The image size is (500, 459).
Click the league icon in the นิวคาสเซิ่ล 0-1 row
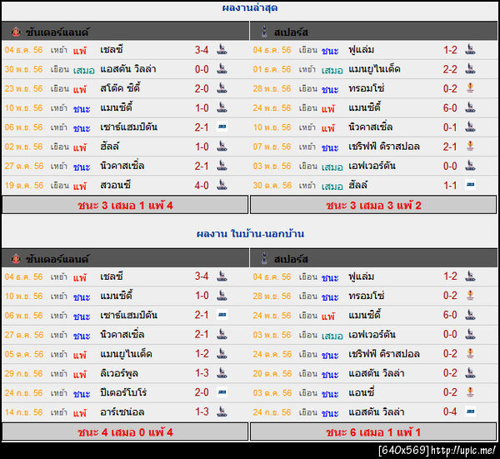[x=470, y=127]
